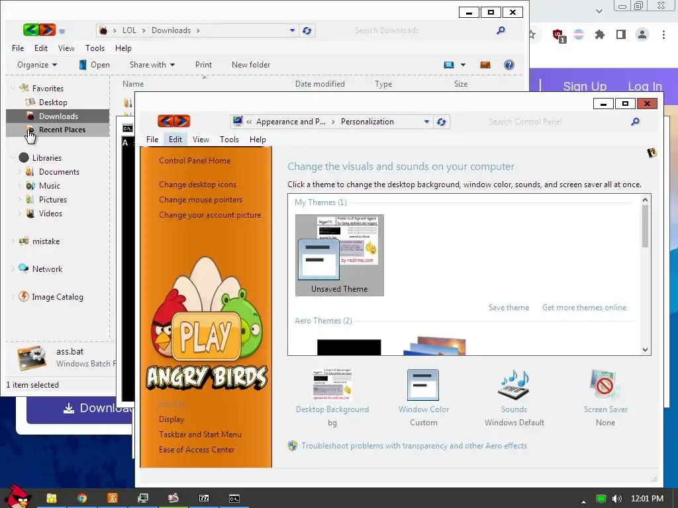Open Chrome profile avatar icon
The width and height of the screenshot is (678, 508).
coord(642,34)
